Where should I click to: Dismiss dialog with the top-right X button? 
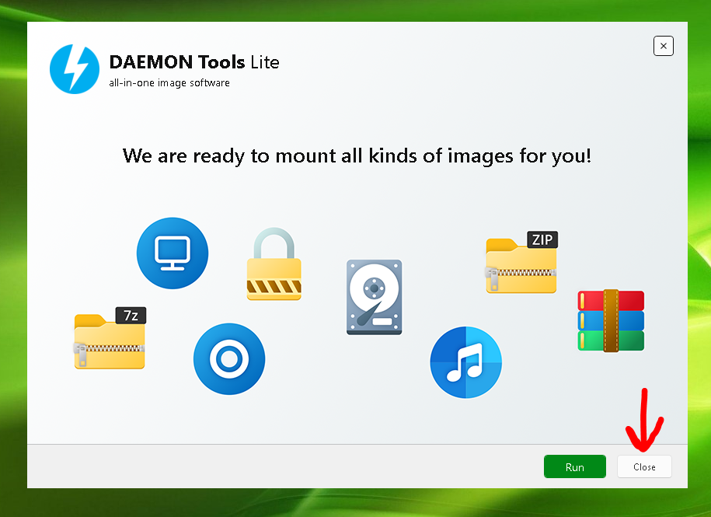point(663,47)
